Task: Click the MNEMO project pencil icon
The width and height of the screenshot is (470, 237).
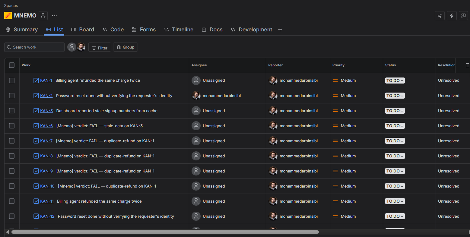Action: (x=8, y=15)
